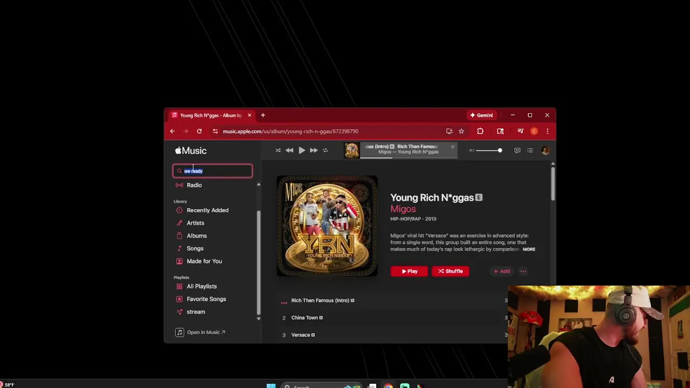
Task: Click the sidebar scroll up arrow
Action: [x=259, y=184]
